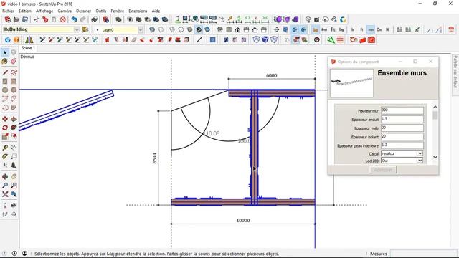Open the Affichage menu
This screenshot has height=258, width=459.
coord(44,11)
